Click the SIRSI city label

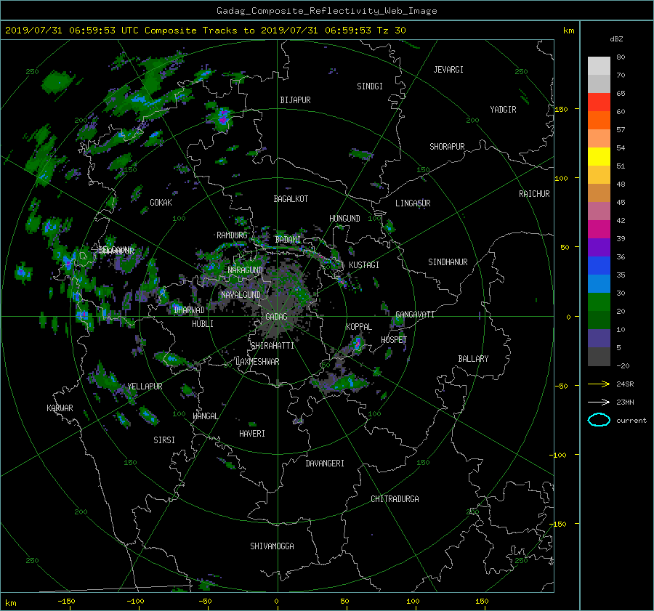164,440
